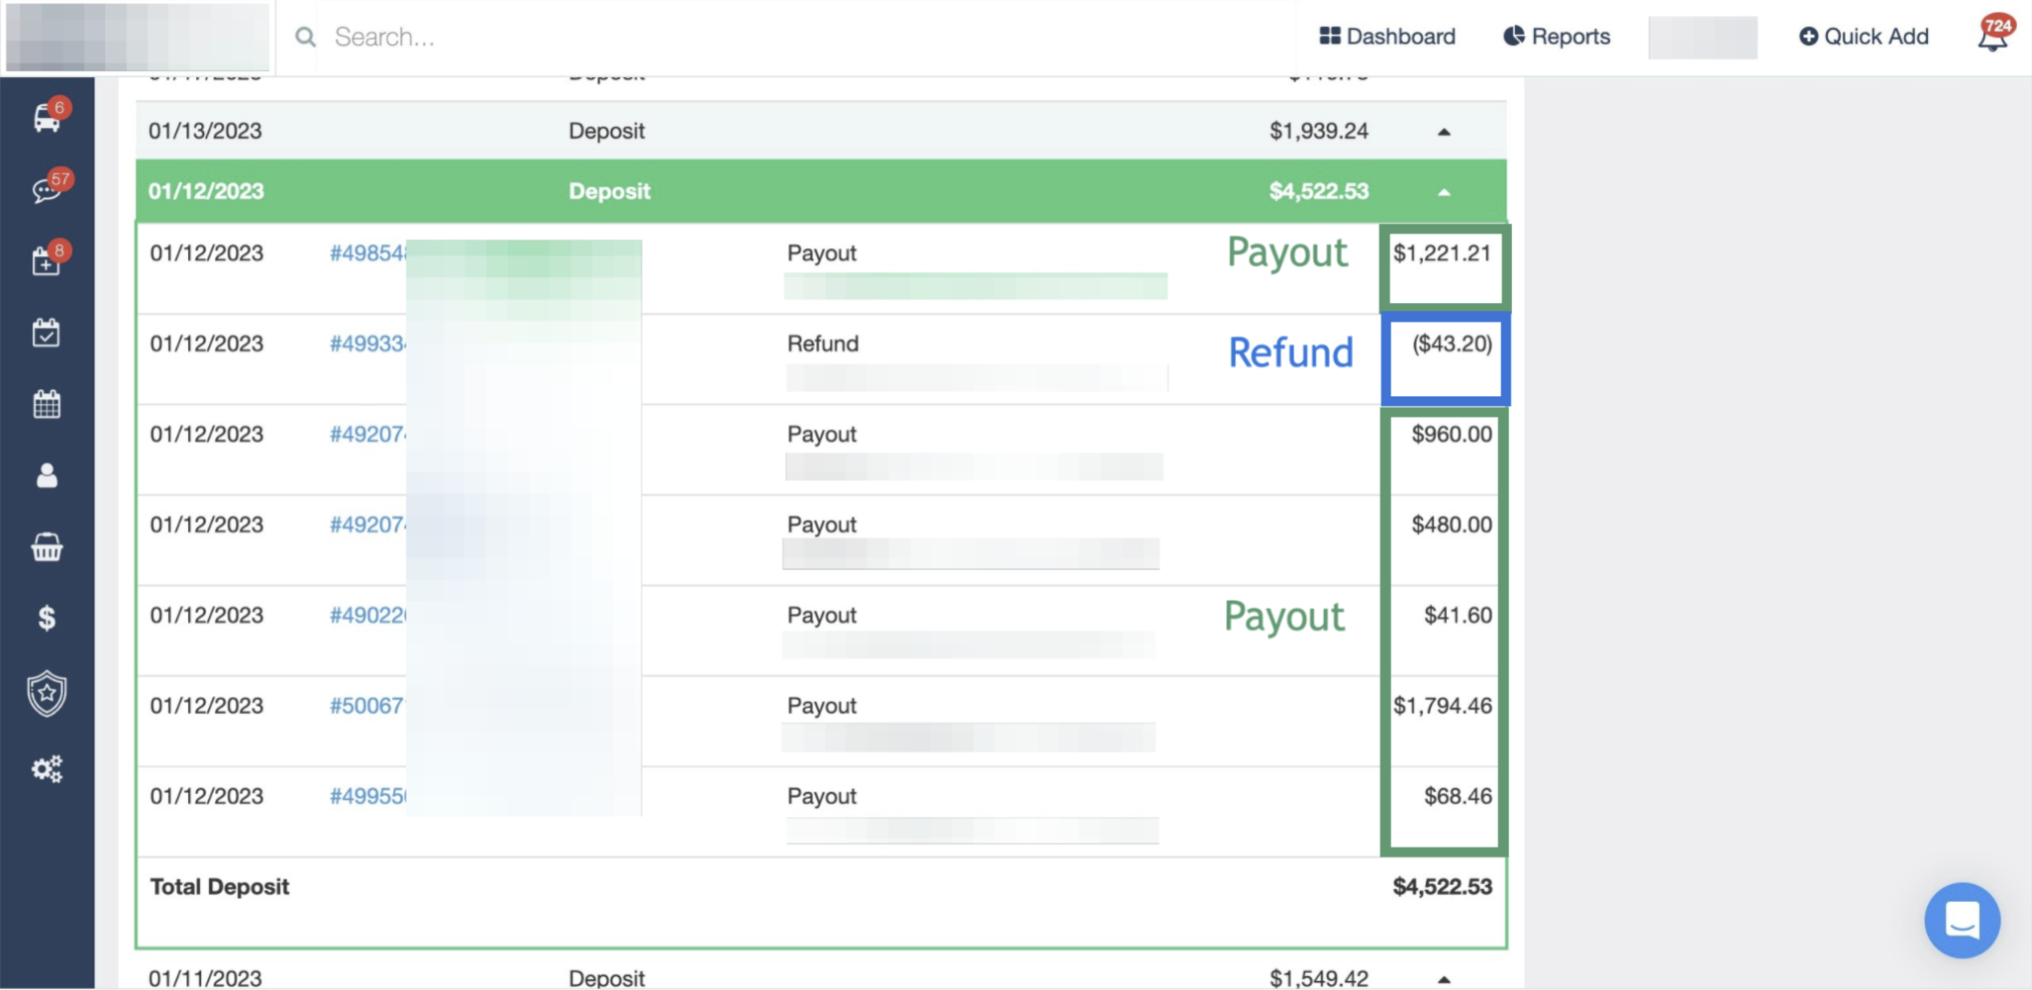The image size is (2032, 990).
Task: Open the person icon in sidebar
Action: [x=47, y=476]
